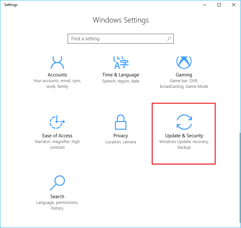This screenshot has width=241, height=228.
Task: Maximize the Settings window
Action: pyautogui.click(x=219, y=5)
